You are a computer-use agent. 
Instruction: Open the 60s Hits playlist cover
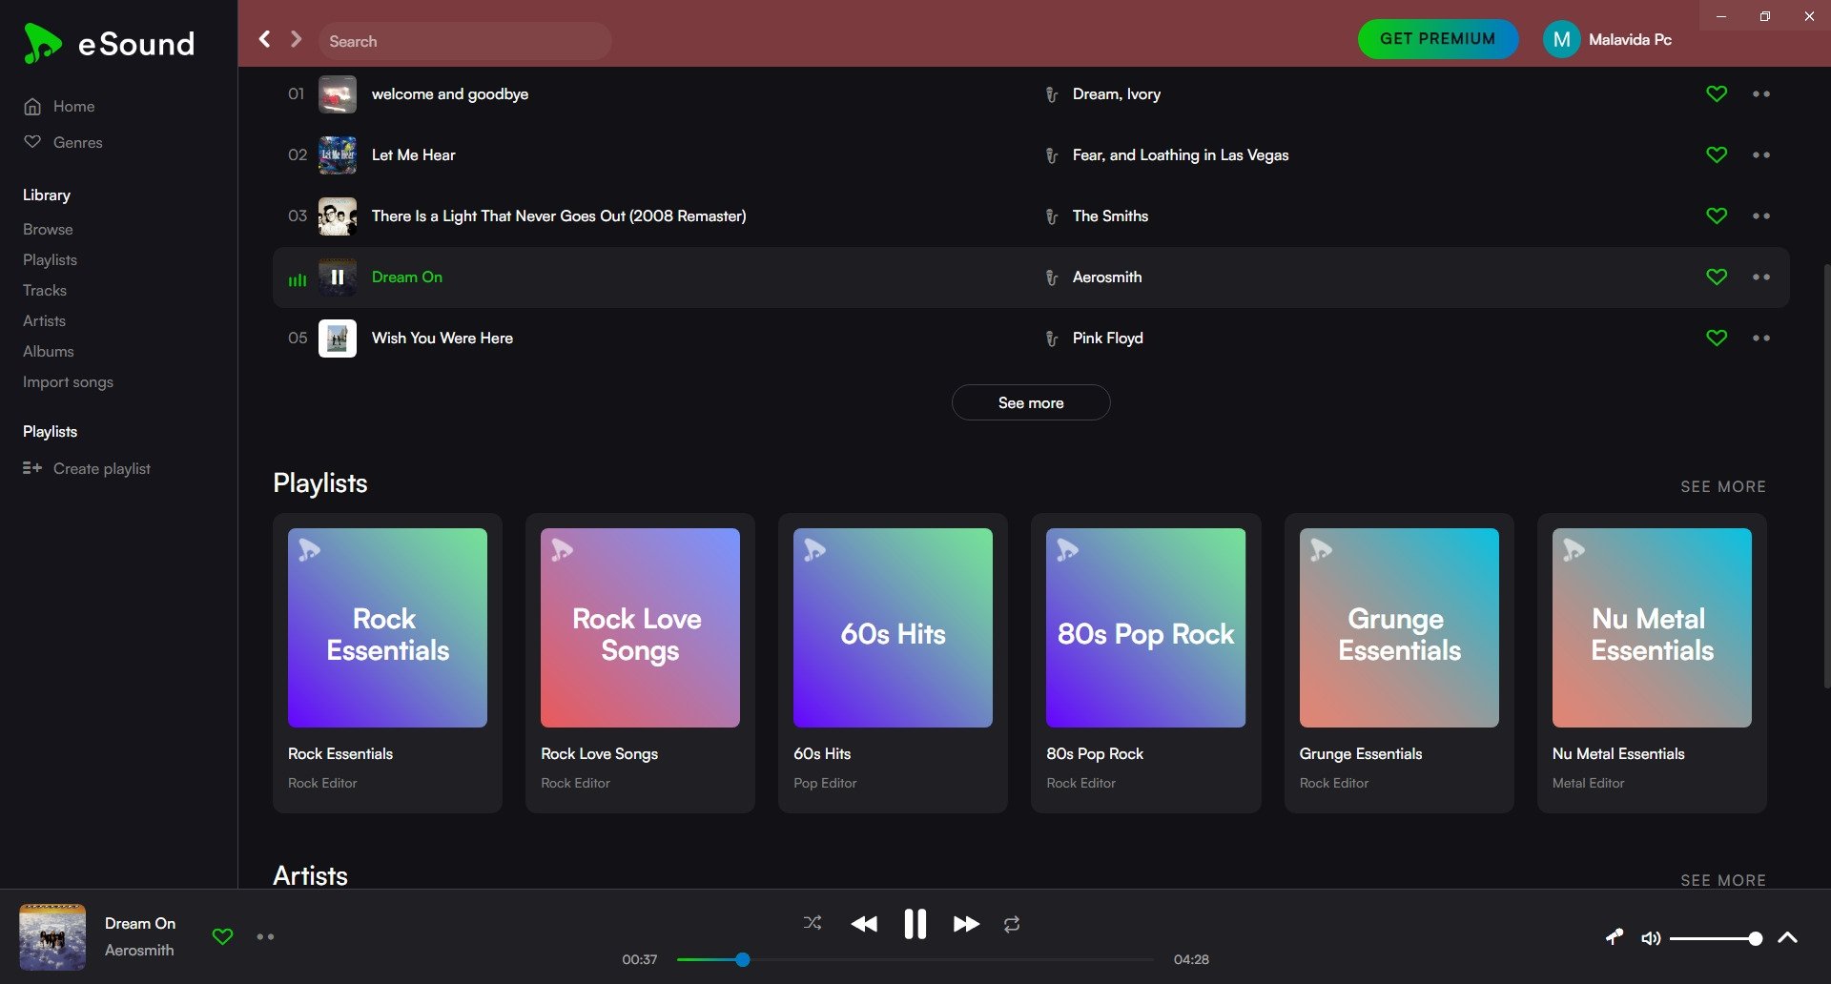point(893,627)
